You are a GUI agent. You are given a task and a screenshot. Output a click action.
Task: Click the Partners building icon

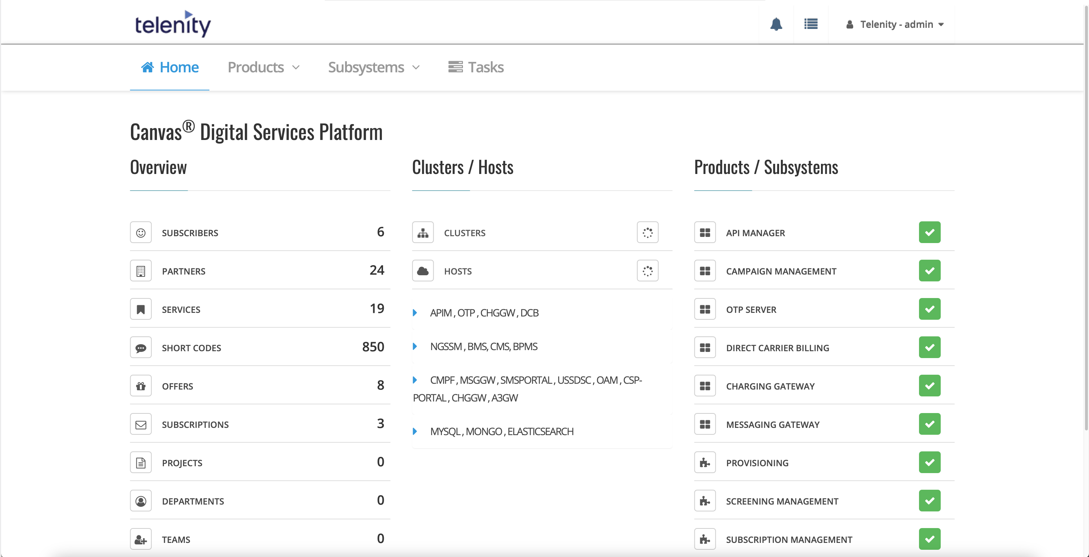141,271
